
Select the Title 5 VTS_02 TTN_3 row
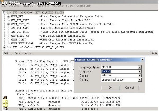point(46,80)
